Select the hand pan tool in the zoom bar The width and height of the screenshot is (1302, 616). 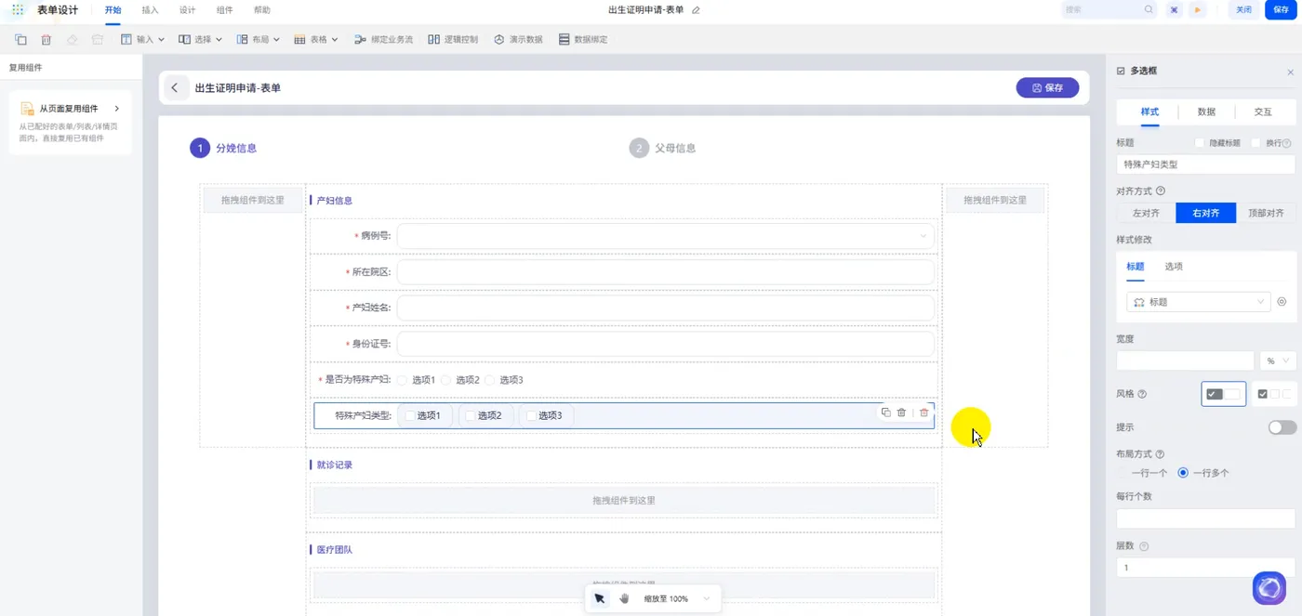[x=624, y=598]
